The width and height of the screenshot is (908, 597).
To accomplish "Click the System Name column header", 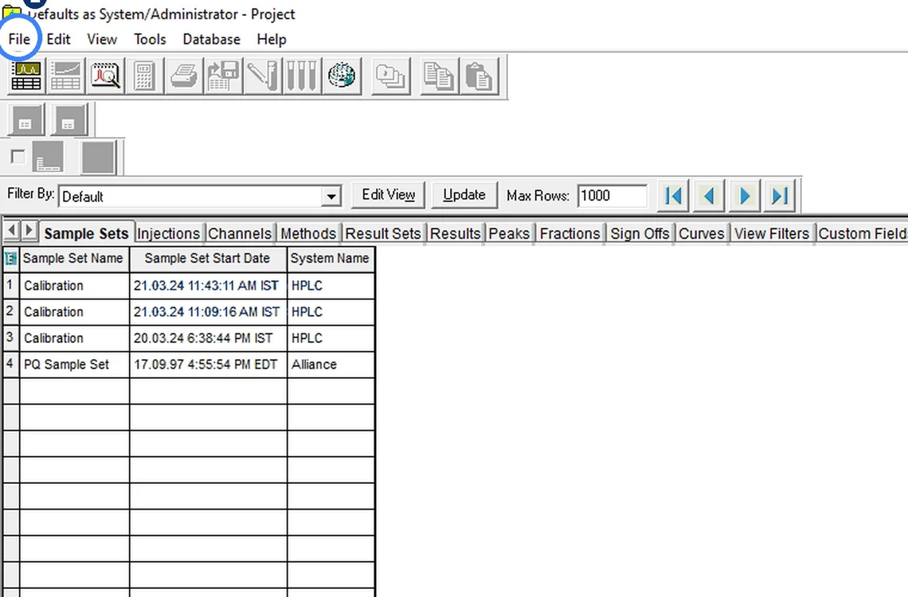I will click(331, 259).
